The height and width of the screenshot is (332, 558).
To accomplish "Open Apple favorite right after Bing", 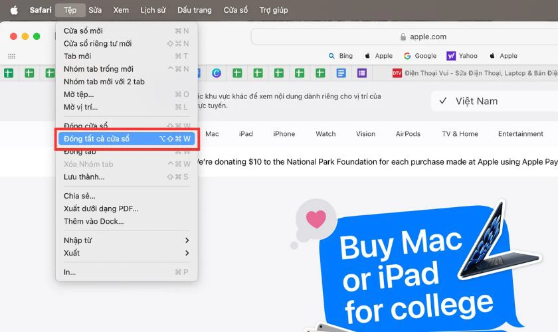I will point(378,56).
